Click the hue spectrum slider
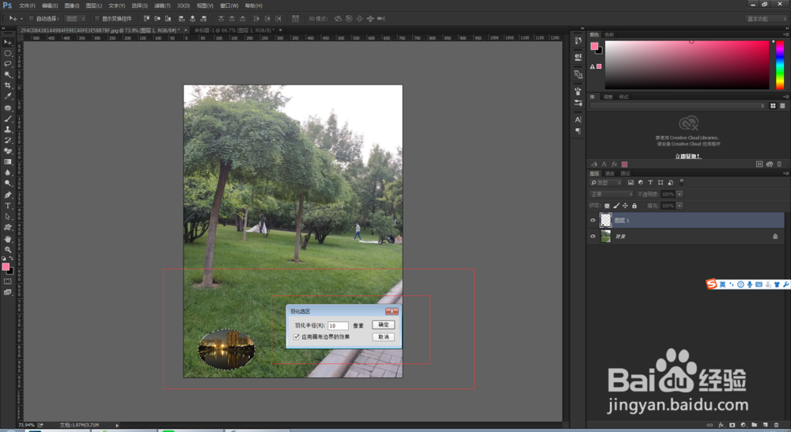This screenshot has width=791, height=432. (780, 65)
